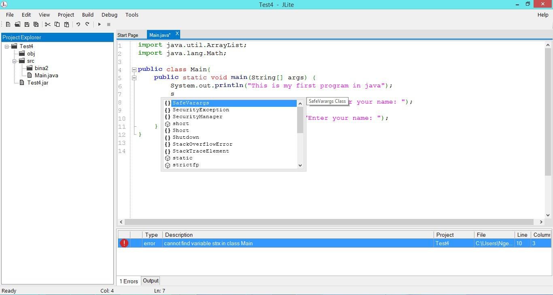Collapse the Test4 project tree node

click(7, 47)
